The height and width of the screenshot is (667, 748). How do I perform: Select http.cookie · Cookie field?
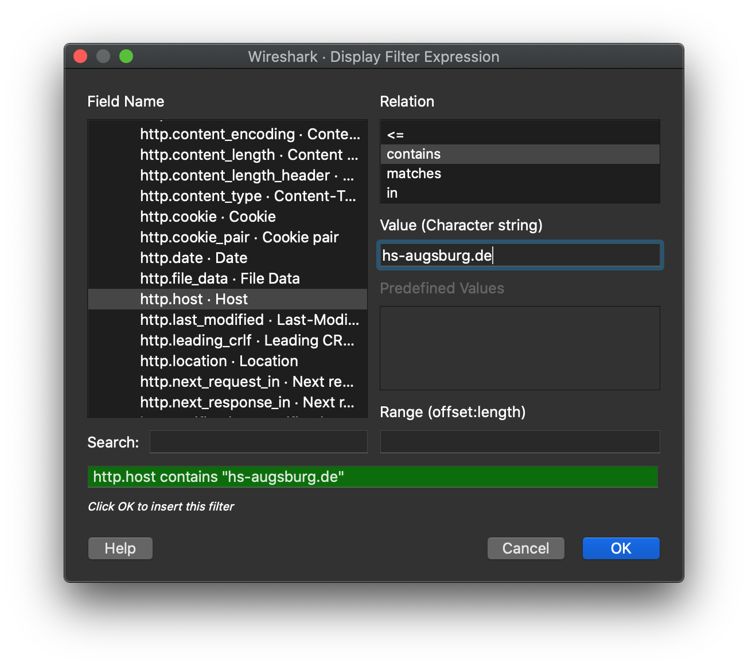coord(207,217)
